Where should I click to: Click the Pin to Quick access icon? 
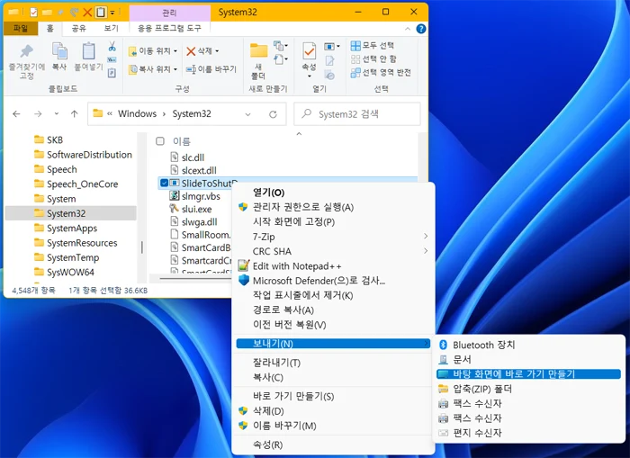pos(26,51)
